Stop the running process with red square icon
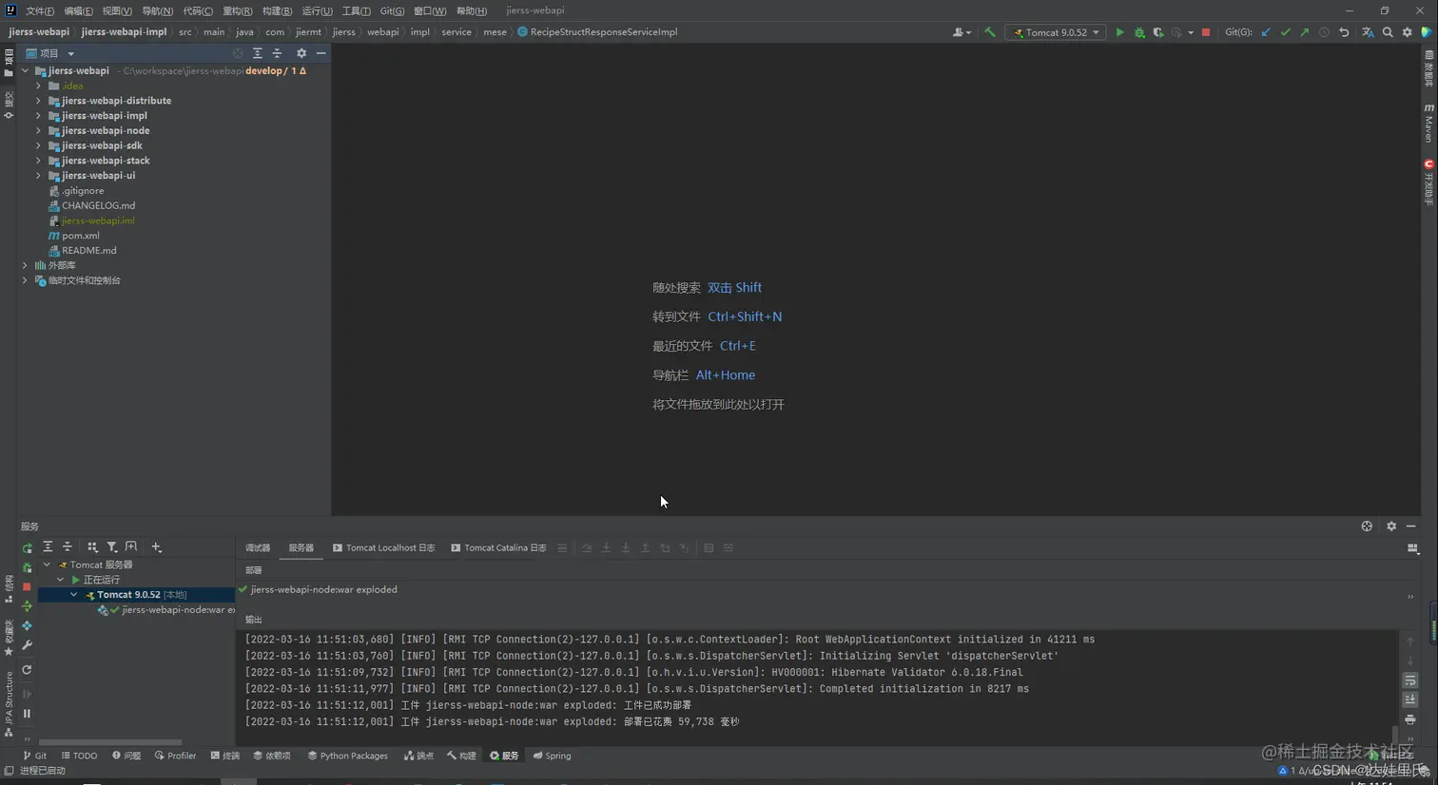1438x785 pixels. coord(1206,32)
